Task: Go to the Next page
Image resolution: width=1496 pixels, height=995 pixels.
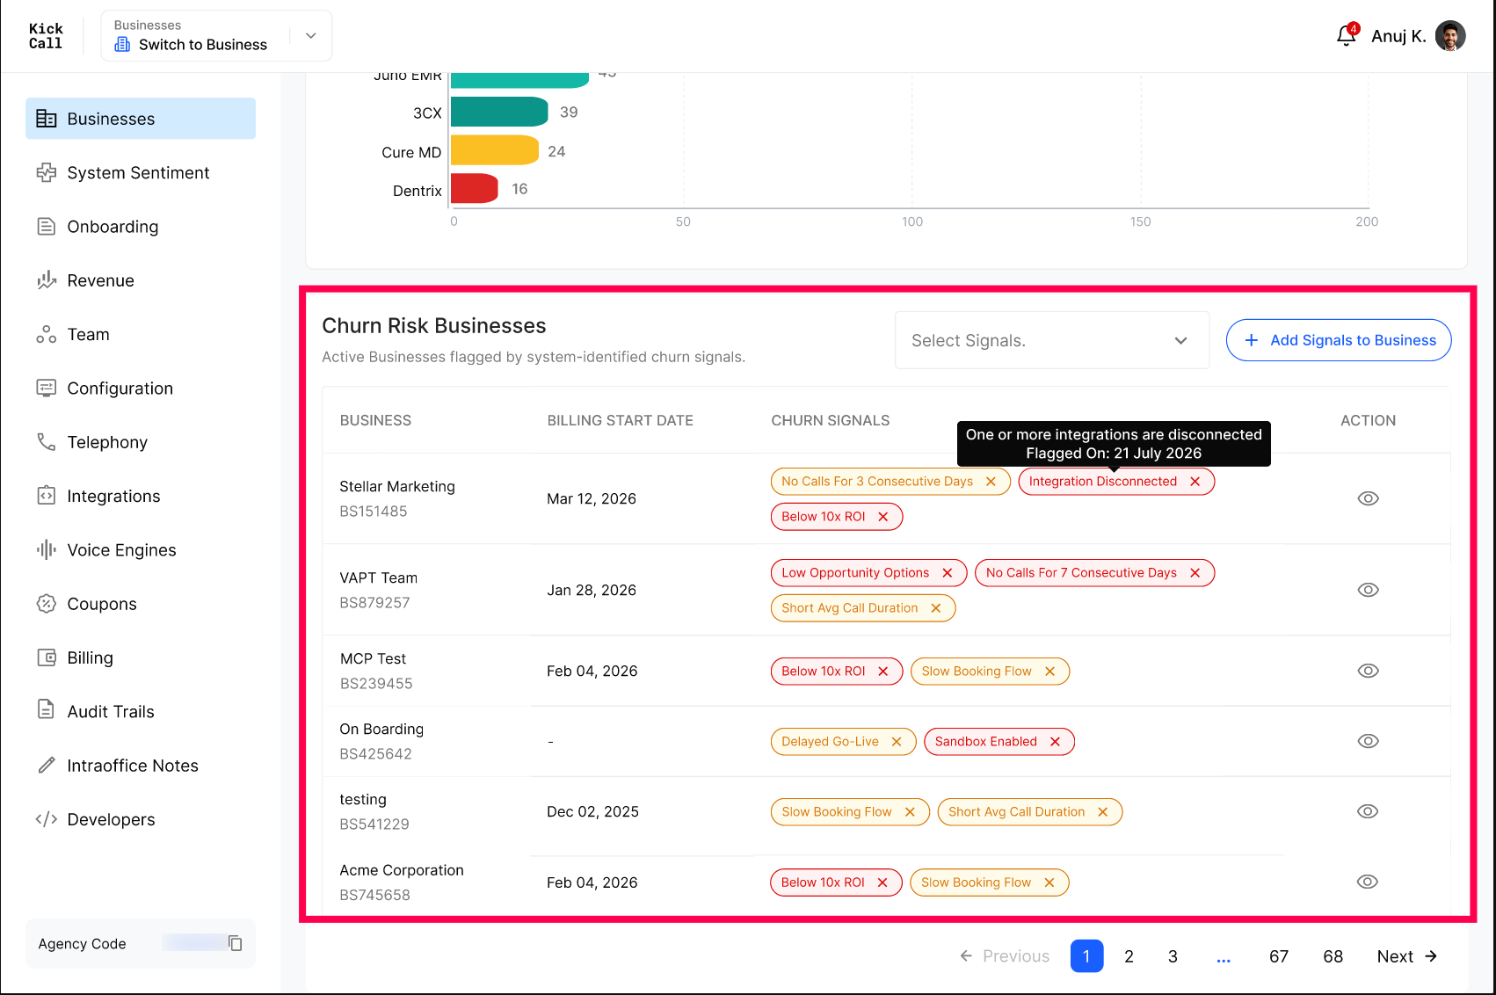Action: tap(1406, 956)
